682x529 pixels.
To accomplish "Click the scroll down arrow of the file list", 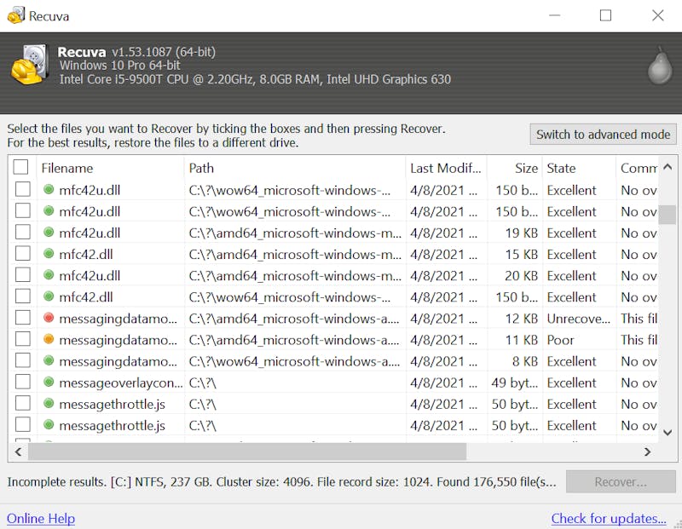I will point(668,433).
